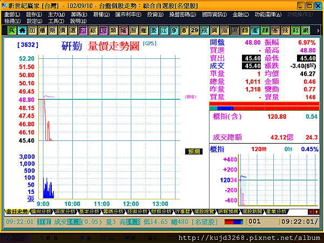Screen dimensions: 324x243
Task: Switch to the 行事曆 tab
Action: [x=183, y=212]
